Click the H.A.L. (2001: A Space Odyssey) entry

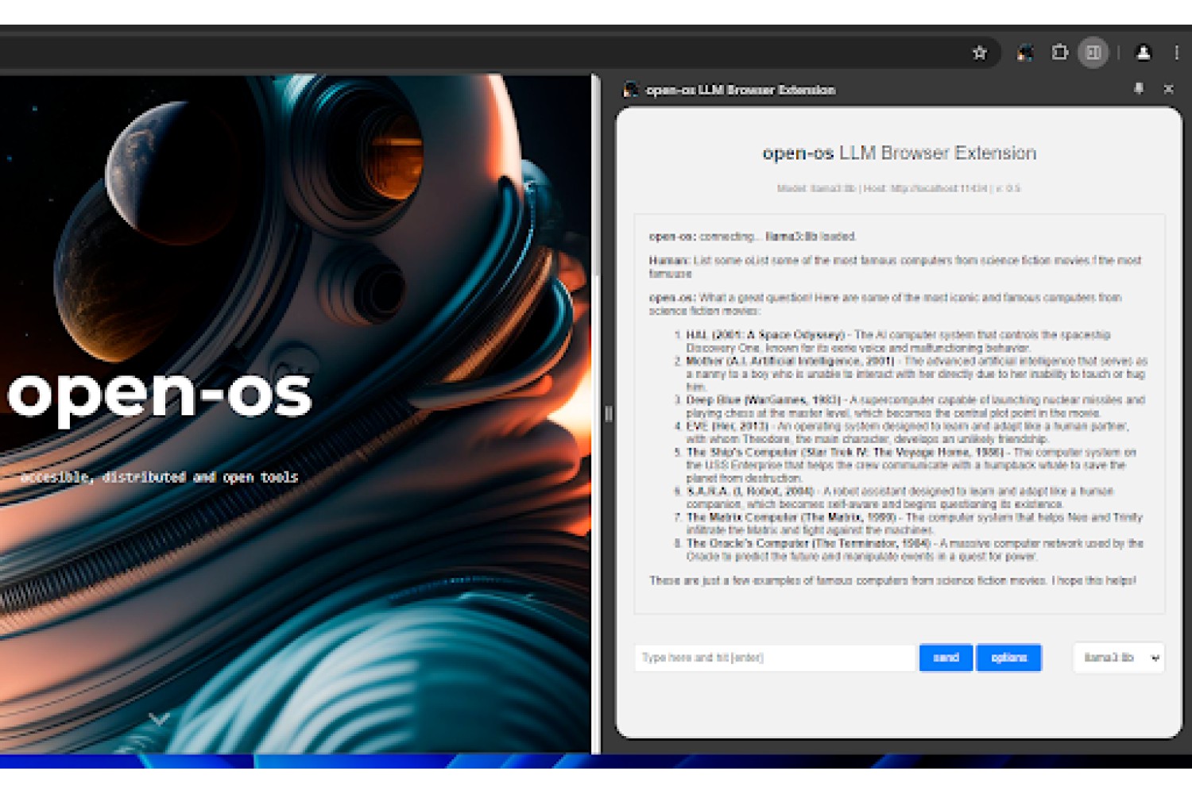pos(898,341)
